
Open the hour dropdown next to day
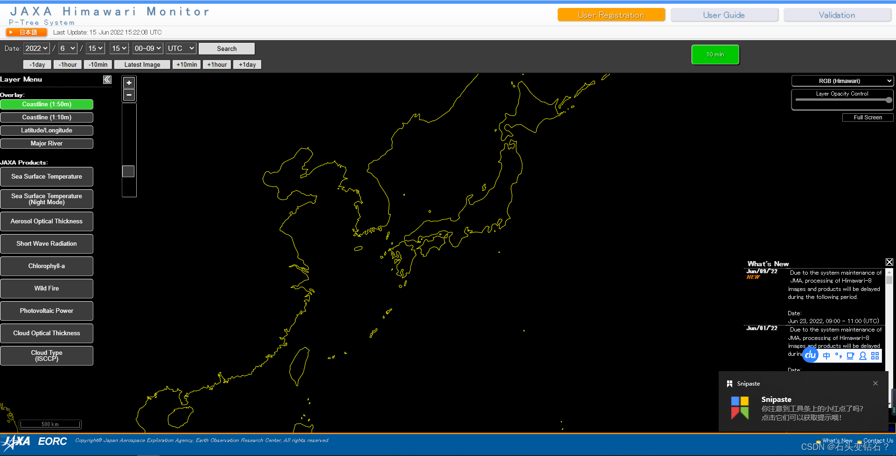point(119,48)
